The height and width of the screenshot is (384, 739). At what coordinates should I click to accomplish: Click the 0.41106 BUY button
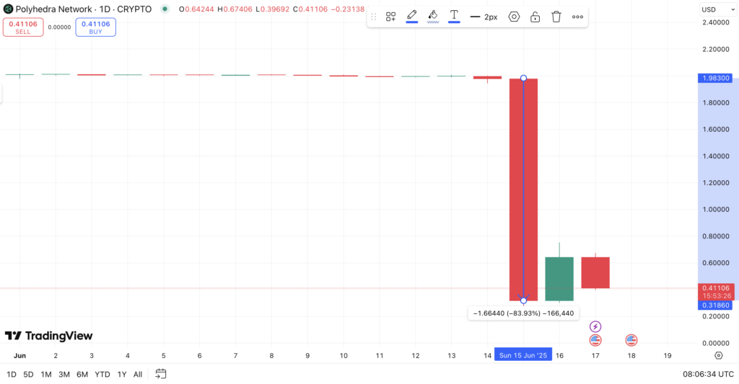pyautogui.click(x=96, y=27)
